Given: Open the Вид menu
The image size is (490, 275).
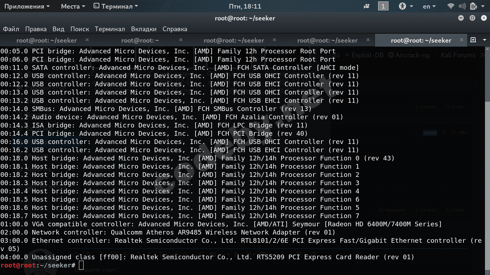Looking at the screenshot, I should tap(58, 29).
